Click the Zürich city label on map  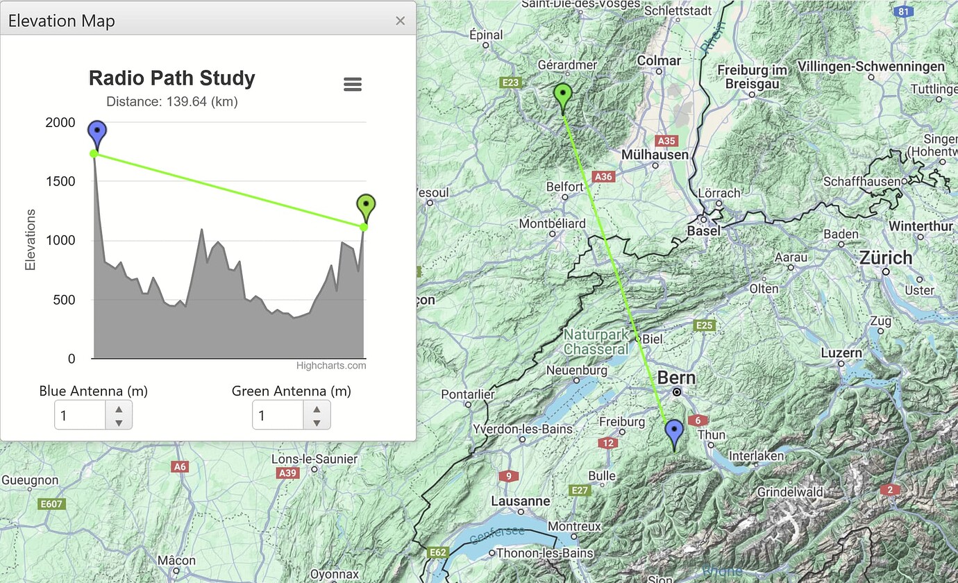point(886,257)
